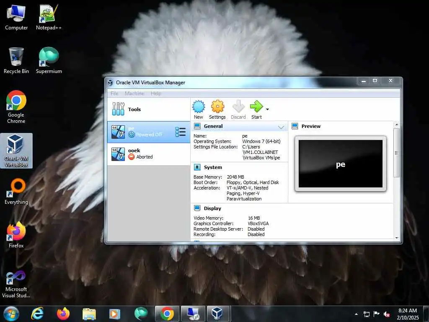Image resolution: width=429 pixels, height=322 pixels.
Task: Click the details scrollbar up arrow
Action: 397,125
